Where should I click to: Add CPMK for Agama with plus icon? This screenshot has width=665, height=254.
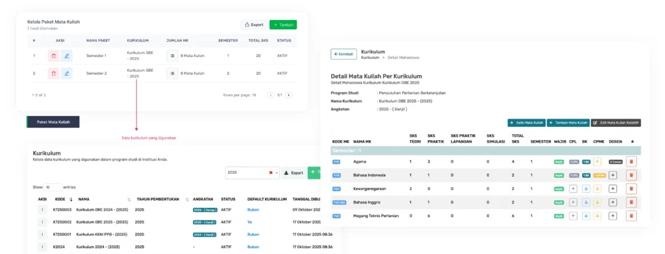597,161
